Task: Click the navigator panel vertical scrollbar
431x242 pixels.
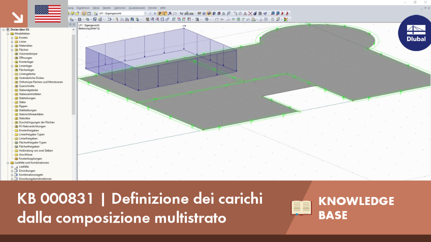Action: (x=73, y=74)
